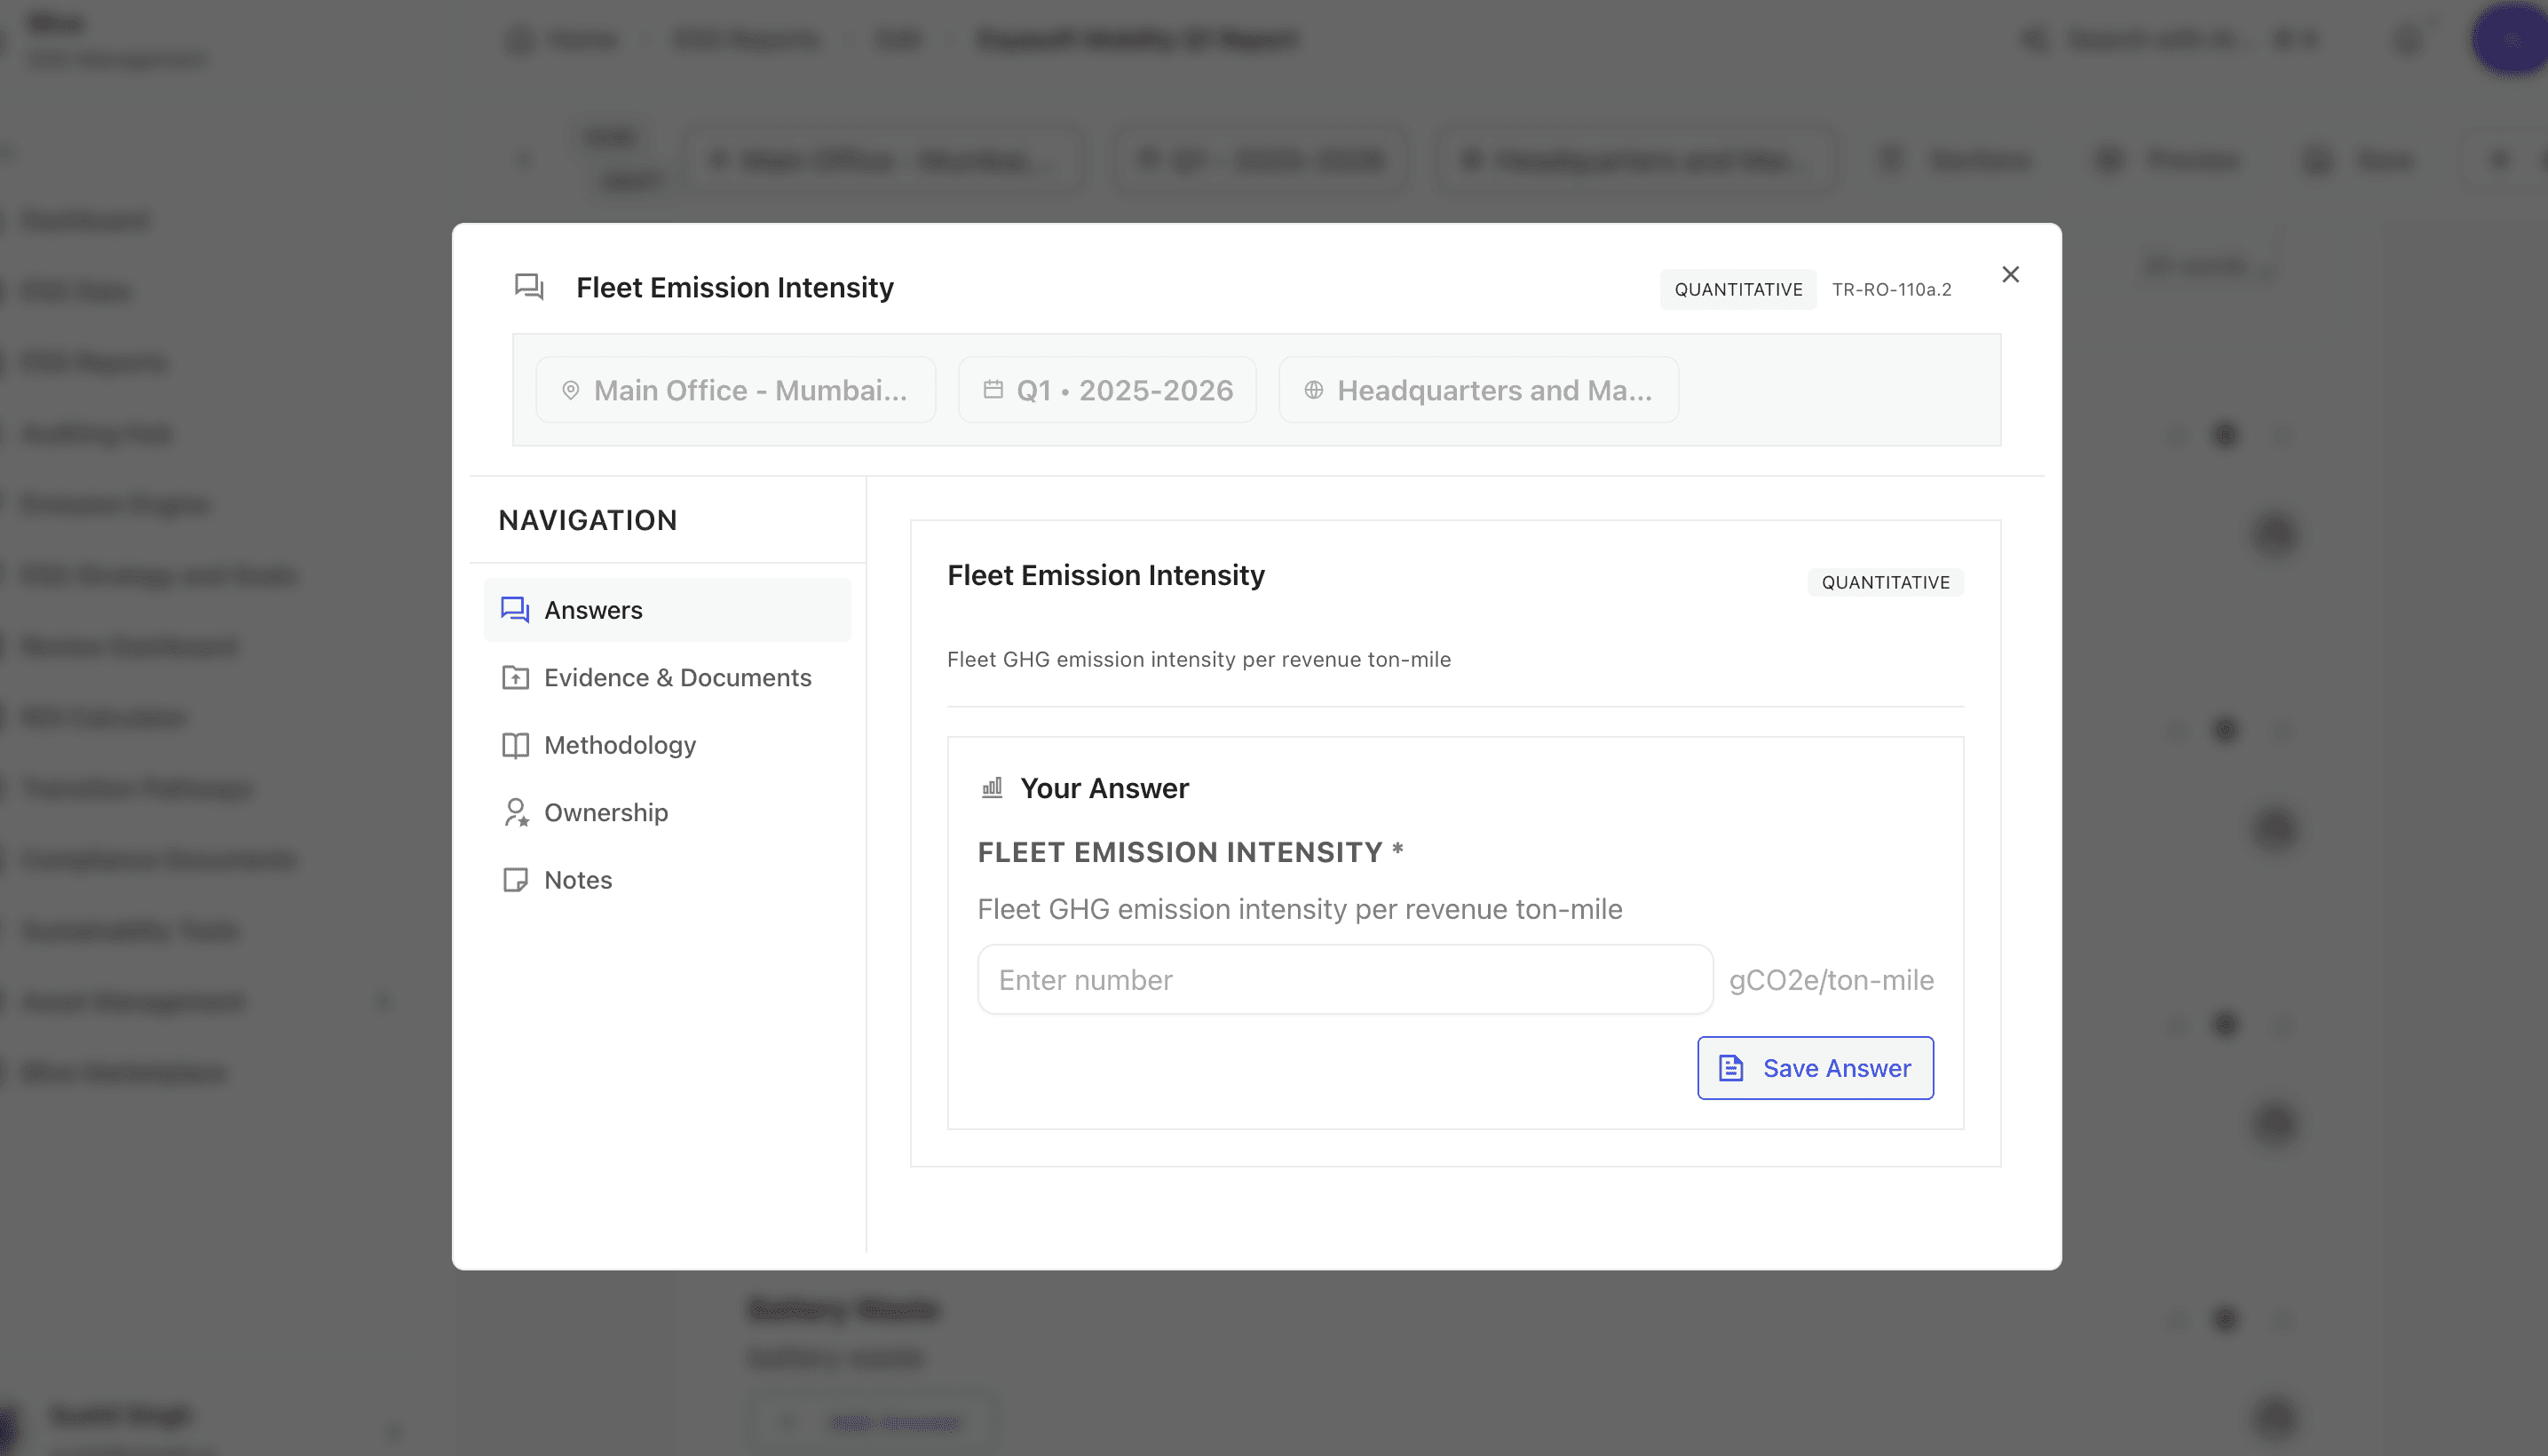The width and height of the screenshot is (2548, 1456).
Task: Click the Save Answer document icon
Action: click(1731, 1068)
